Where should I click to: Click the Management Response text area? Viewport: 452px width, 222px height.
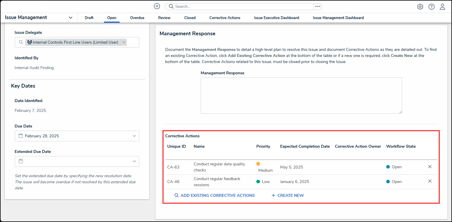coord(301,95)
